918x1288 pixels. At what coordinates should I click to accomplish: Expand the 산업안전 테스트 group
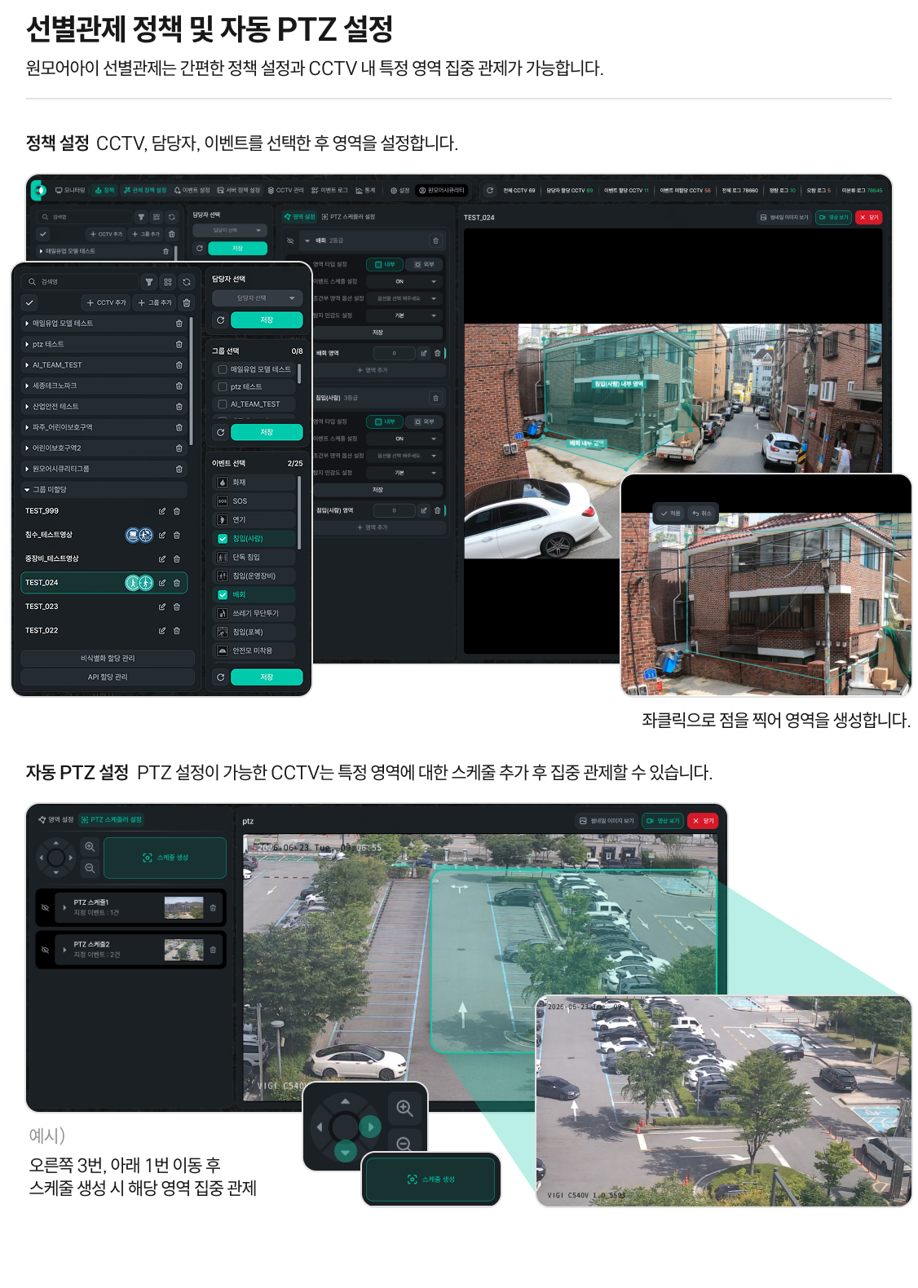[x=27, y=407]
